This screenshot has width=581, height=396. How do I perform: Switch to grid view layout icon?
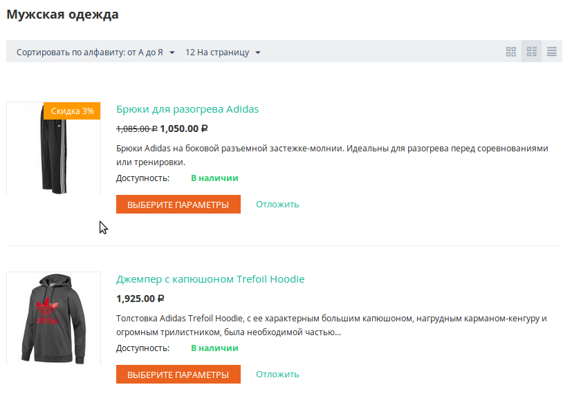tap(511, 52)
